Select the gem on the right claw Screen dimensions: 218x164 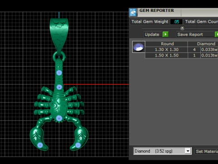pos(78,145)
